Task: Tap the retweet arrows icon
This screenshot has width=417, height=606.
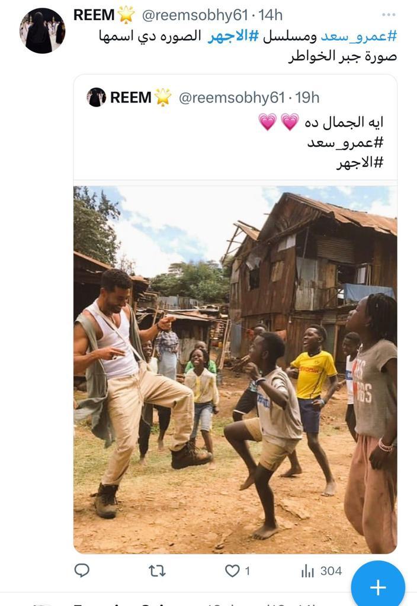Action: [157, 571]
